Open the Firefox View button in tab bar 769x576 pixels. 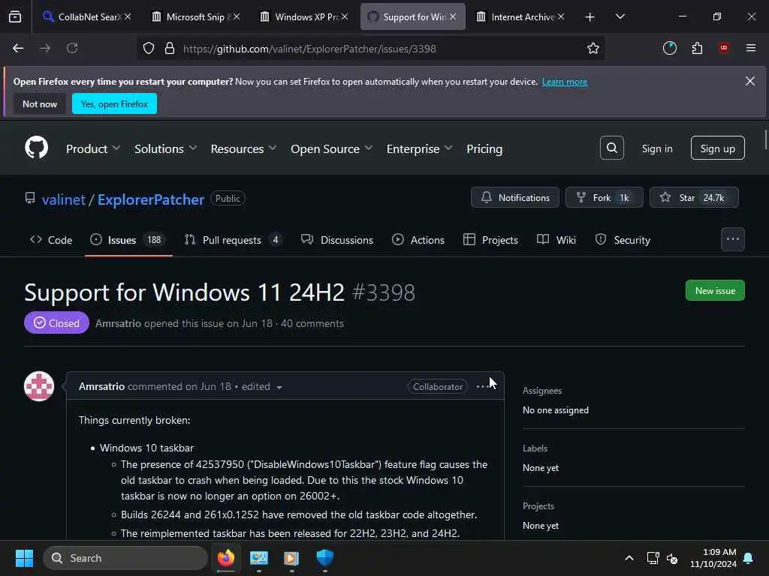pos(15,17)
